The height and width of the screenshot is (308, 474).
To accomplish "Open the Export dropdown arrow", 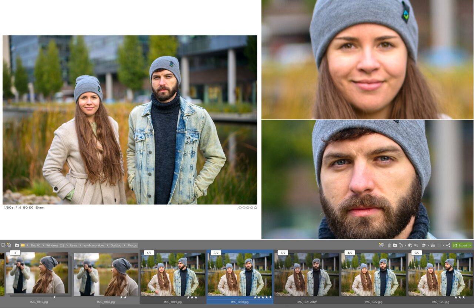I will coord(470,245).
